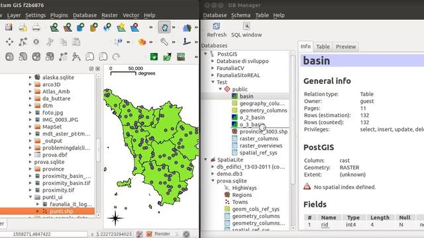424x238 pixels.
Task: Click the orange shapes plugin icon
Action: pos(142,42)
